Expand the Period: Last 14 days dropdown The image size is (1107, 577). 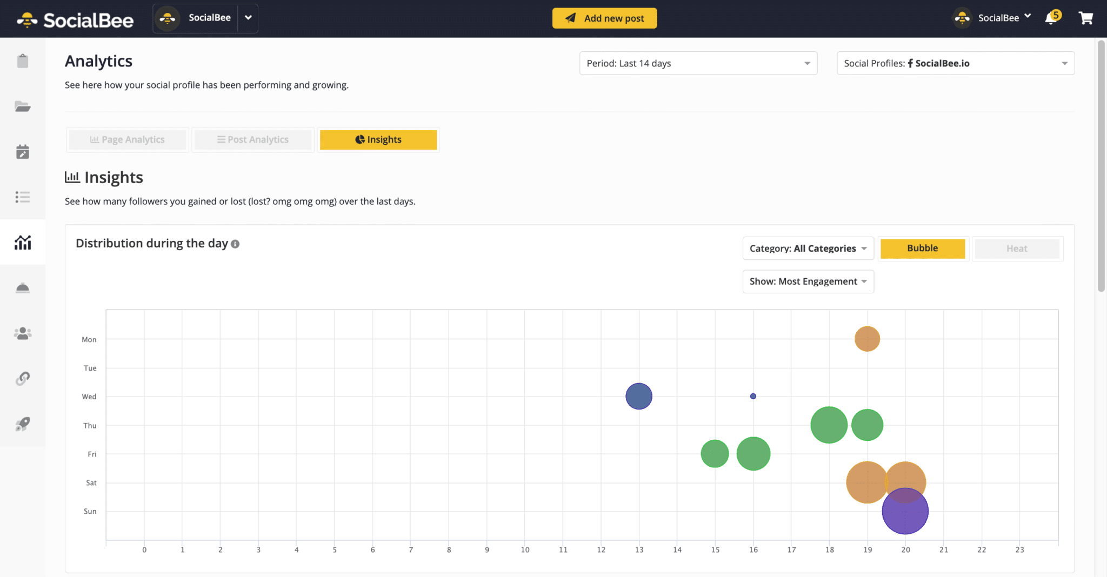(x=698, y=63)
